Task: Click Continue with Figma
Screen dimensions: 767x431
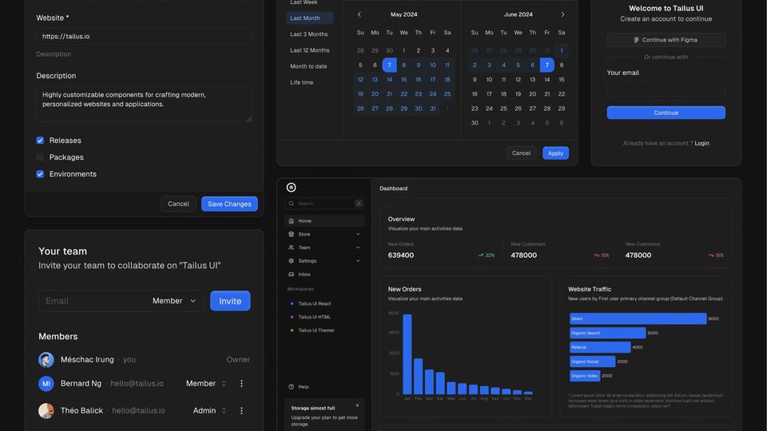Action: [666, 40]
